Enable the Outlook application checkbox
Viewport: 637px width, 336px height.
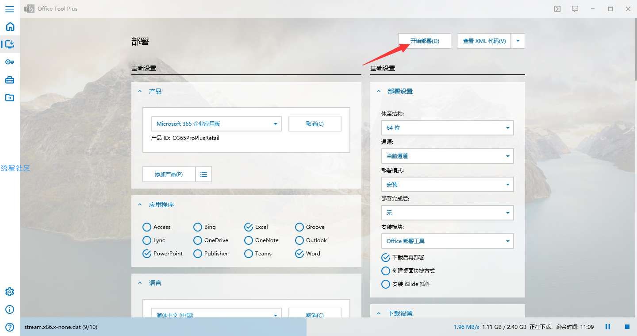click(x=299, y=240)
